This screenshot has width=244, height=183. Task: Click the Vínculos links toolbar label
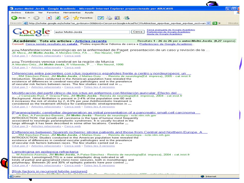(x=233, y=23)
